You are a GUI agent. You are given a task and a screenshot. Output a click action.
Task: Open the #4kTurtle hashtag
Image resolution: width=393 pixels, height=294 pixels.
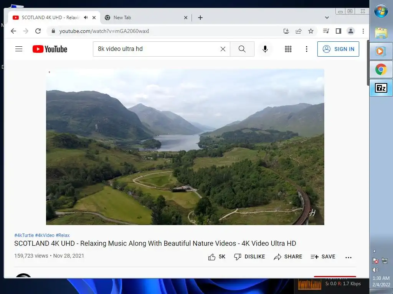pos(24,235)
